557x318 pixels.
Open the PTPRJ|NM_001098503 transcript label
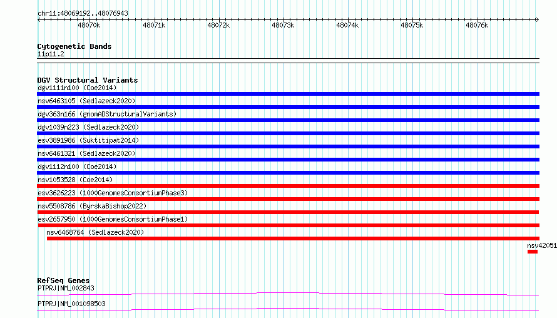coord(71,304)
